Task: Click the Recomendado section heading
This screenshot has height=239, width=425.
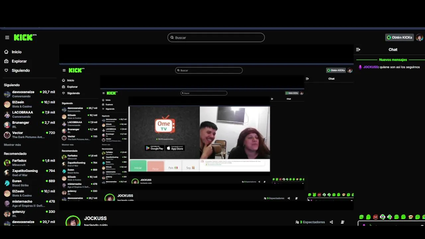Action: 15,154
